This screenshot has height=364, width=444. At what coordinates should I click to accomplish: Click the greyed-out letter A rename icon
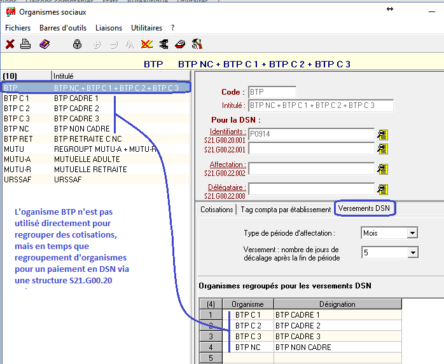click(x=130, y=44)
